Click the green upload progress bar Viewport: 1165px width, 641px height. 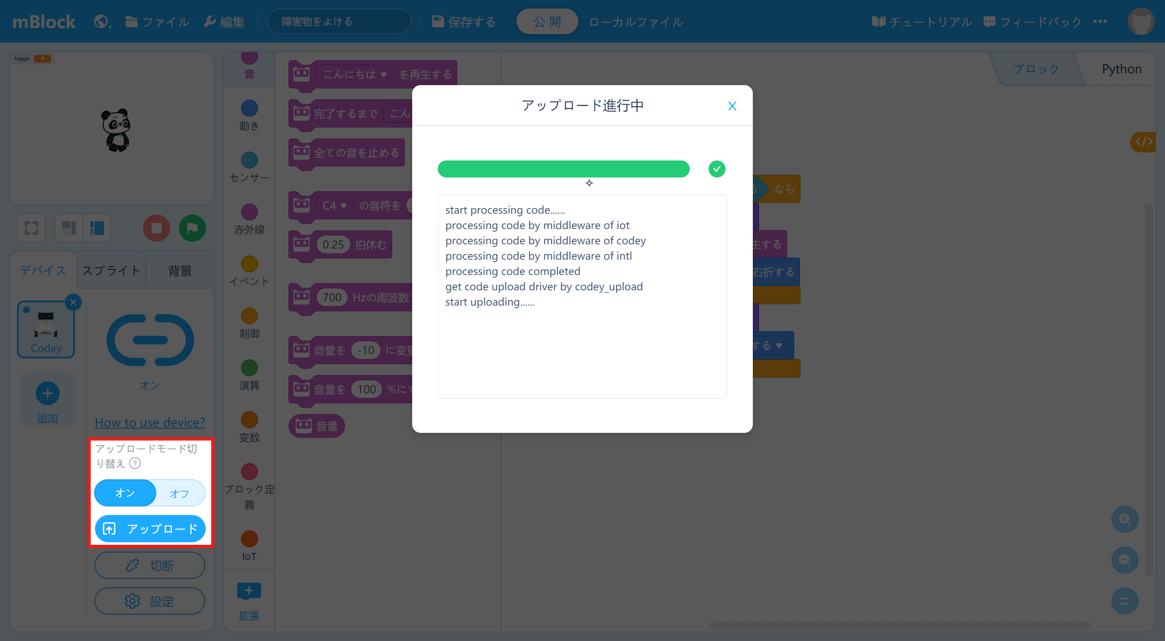click(x=563, y=169)
